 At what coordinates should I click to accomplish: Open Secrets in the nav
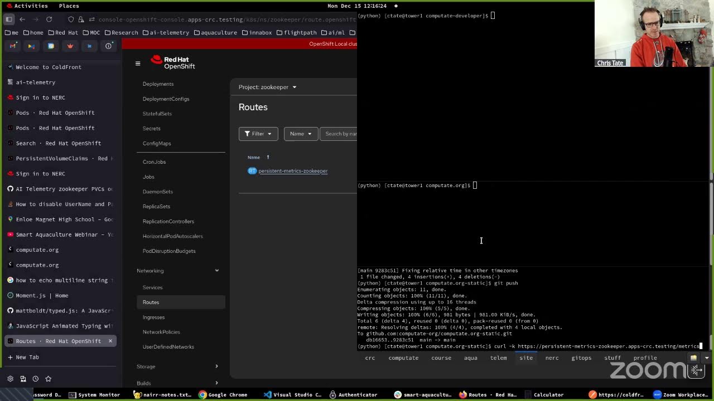tap(152, 129)
